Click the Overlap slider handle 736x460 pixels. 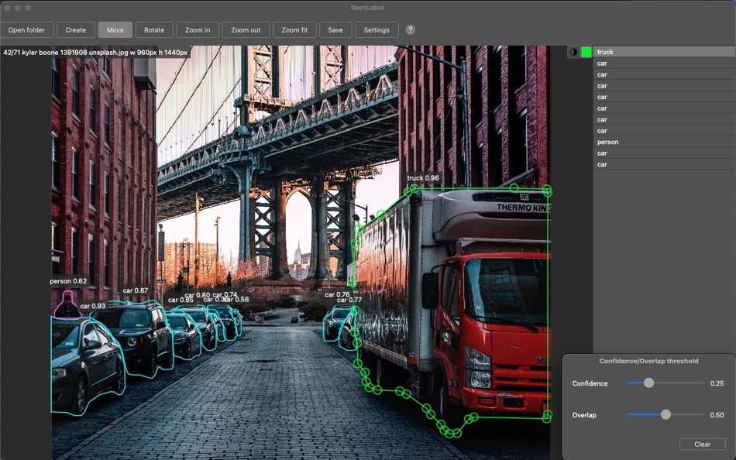point(665,414)
